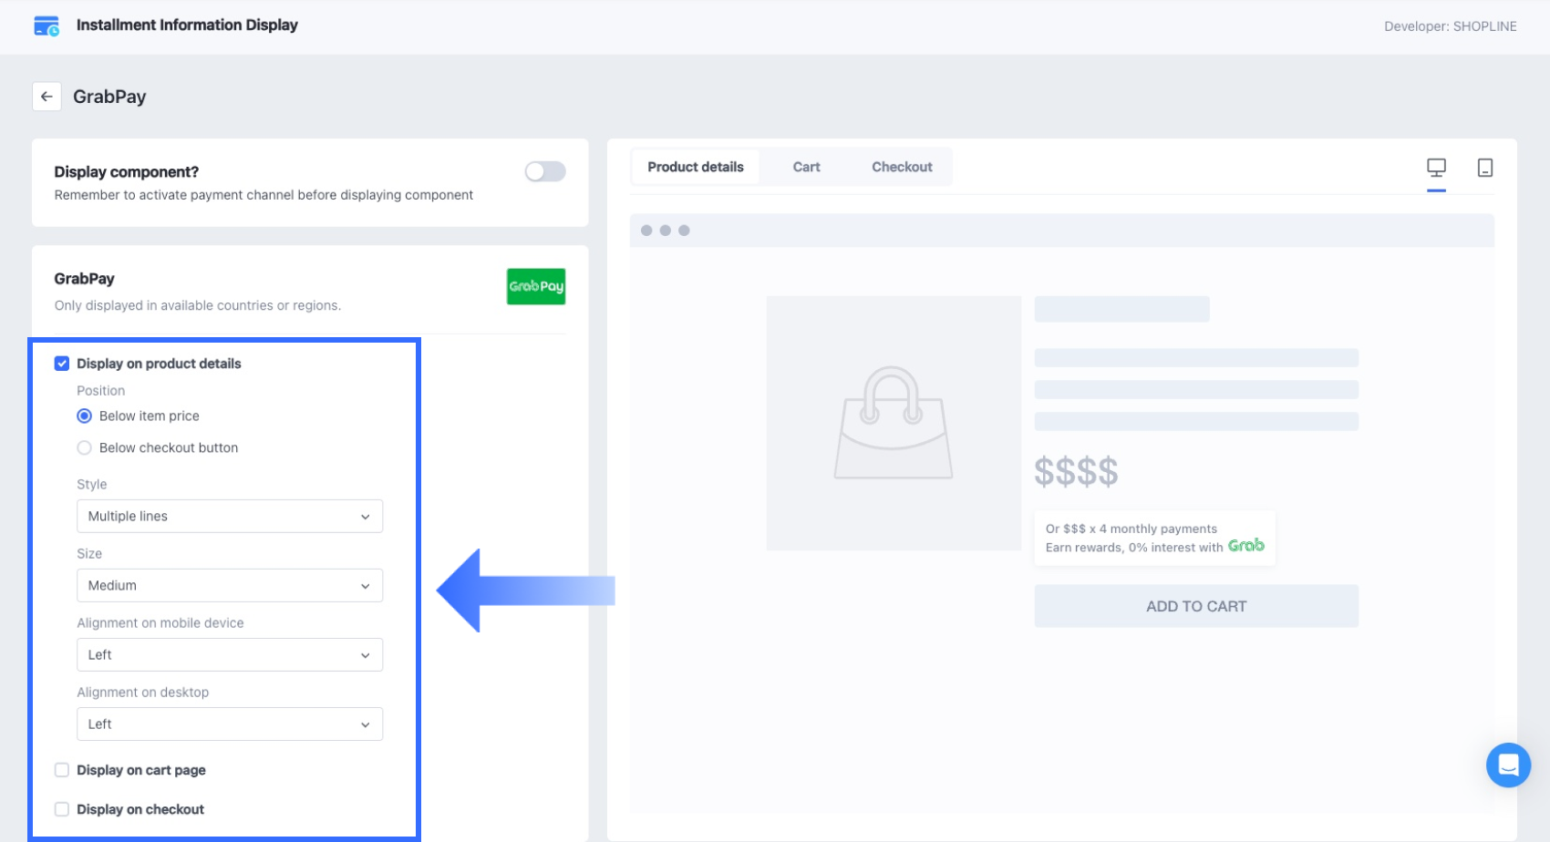Enable the Display component toggle
1550x842 pixels.
tap(545, 171)
